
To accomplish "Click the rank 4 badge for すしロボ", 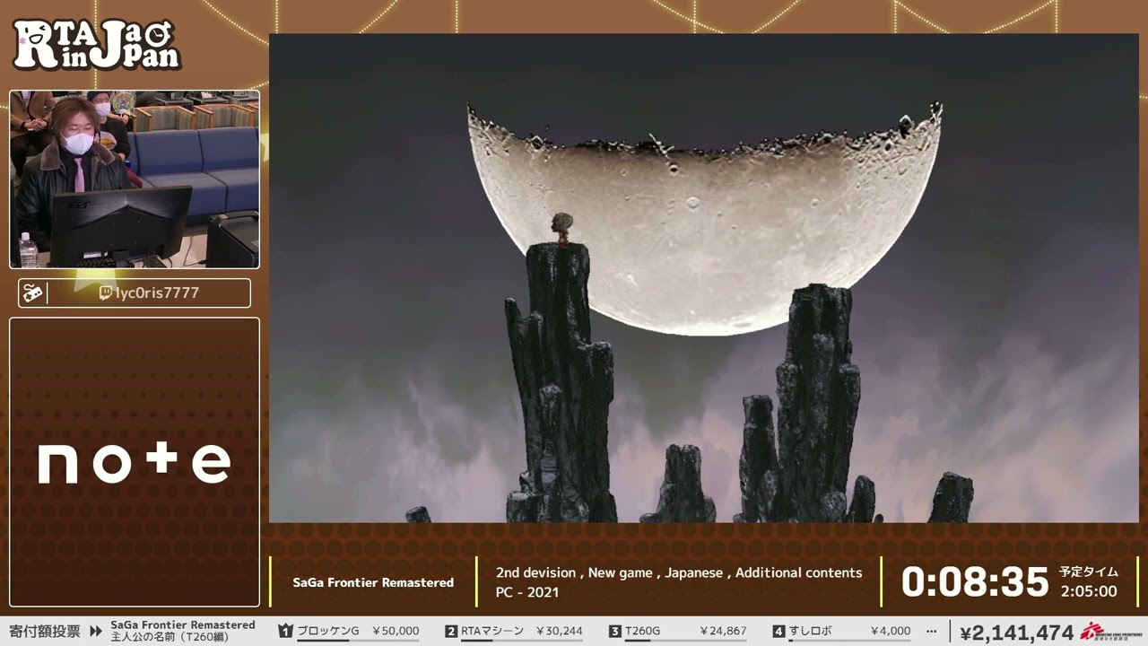I will coord(778,632).
